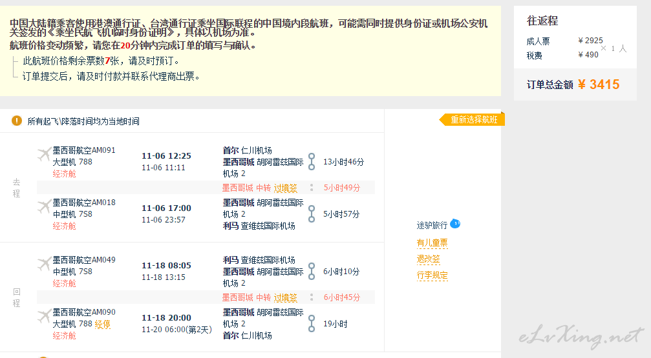This screenshot has height=358, width=651.
Task: Click route connector icon for 5小时57分 flight
Action: pos(312,214)
